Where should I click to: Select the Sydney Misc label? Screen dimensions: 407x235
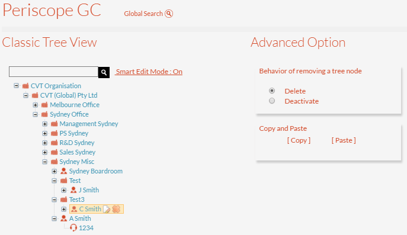(77, 162)
